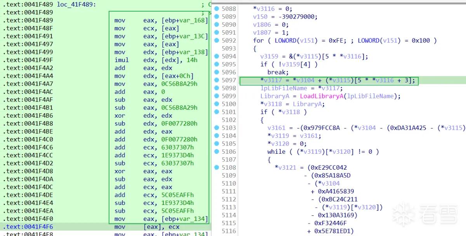Toggle breakpoint dot on line 5103
The height and width of the screenshot is (236, 466).
[x=217, y=128]
